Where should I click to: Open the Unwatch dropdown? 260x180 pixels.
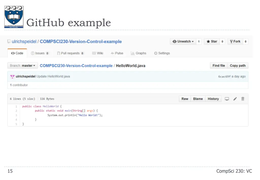pos(183,41)
